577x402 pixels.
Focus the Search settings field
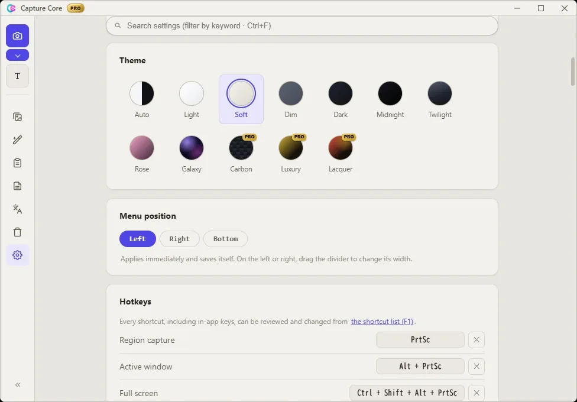(x=302, y=26)
